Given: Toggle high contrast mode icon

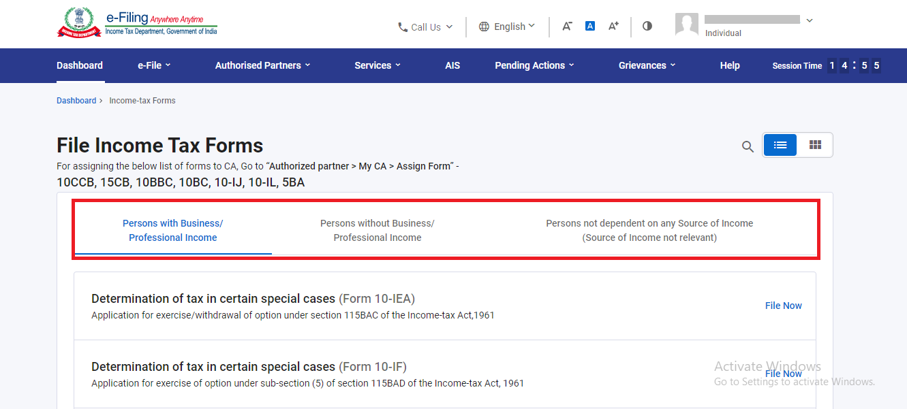Looking at the screenshot, I should tap(647, 26).
